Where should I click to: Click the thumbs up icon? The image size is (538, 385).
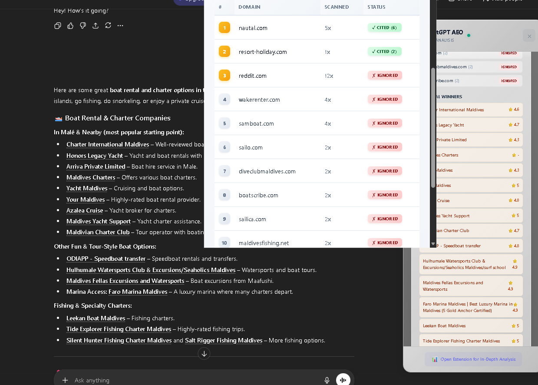click(x=70, y=26)
